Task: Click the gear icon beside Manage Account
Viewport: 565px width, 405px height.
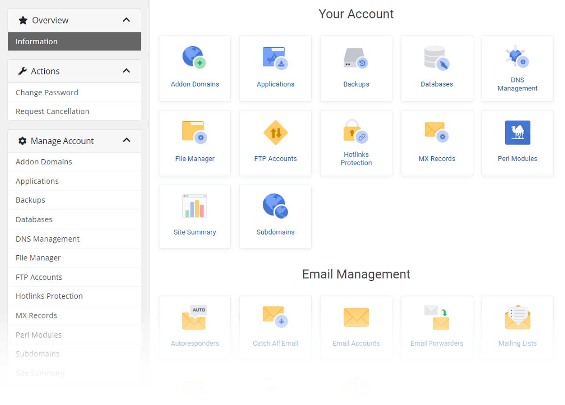Action: (x=22, y=141)
